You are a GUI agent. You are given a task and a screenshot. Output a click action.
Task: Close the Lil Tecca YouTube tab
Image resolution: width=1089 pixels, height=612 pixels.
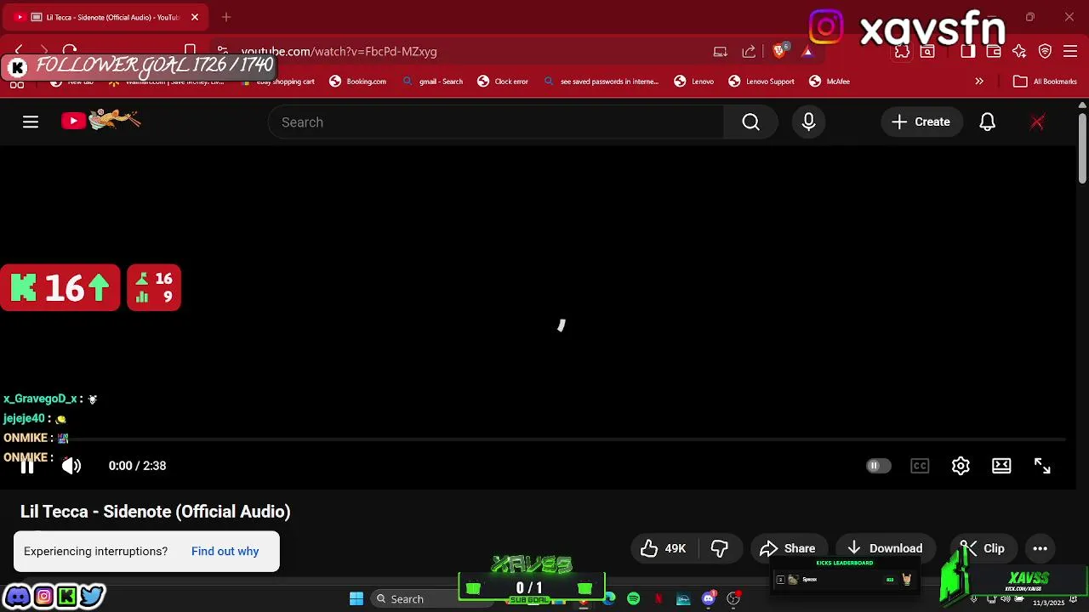[x=195, y=17]
